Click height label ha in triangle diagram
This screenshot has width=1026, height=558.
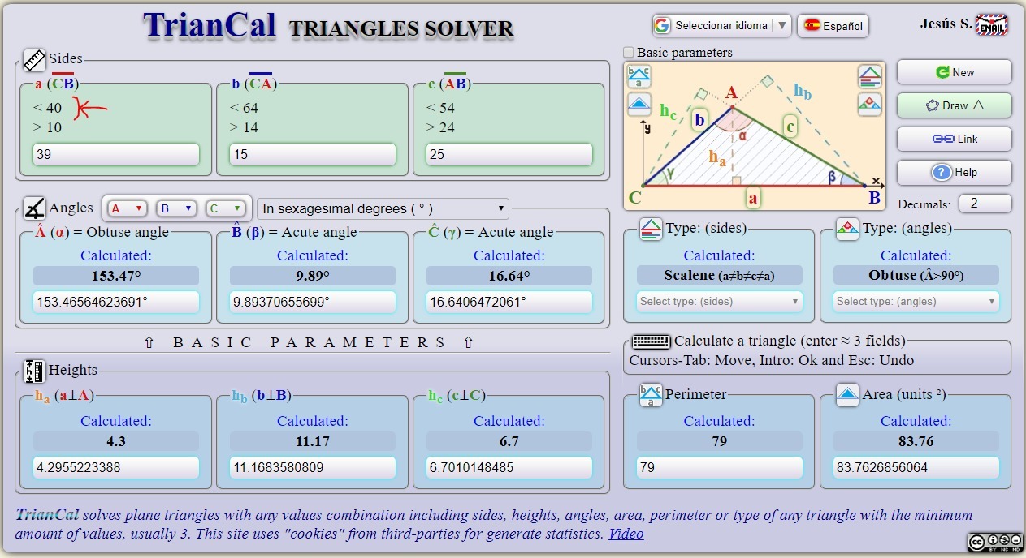click(x=716, y=158)
